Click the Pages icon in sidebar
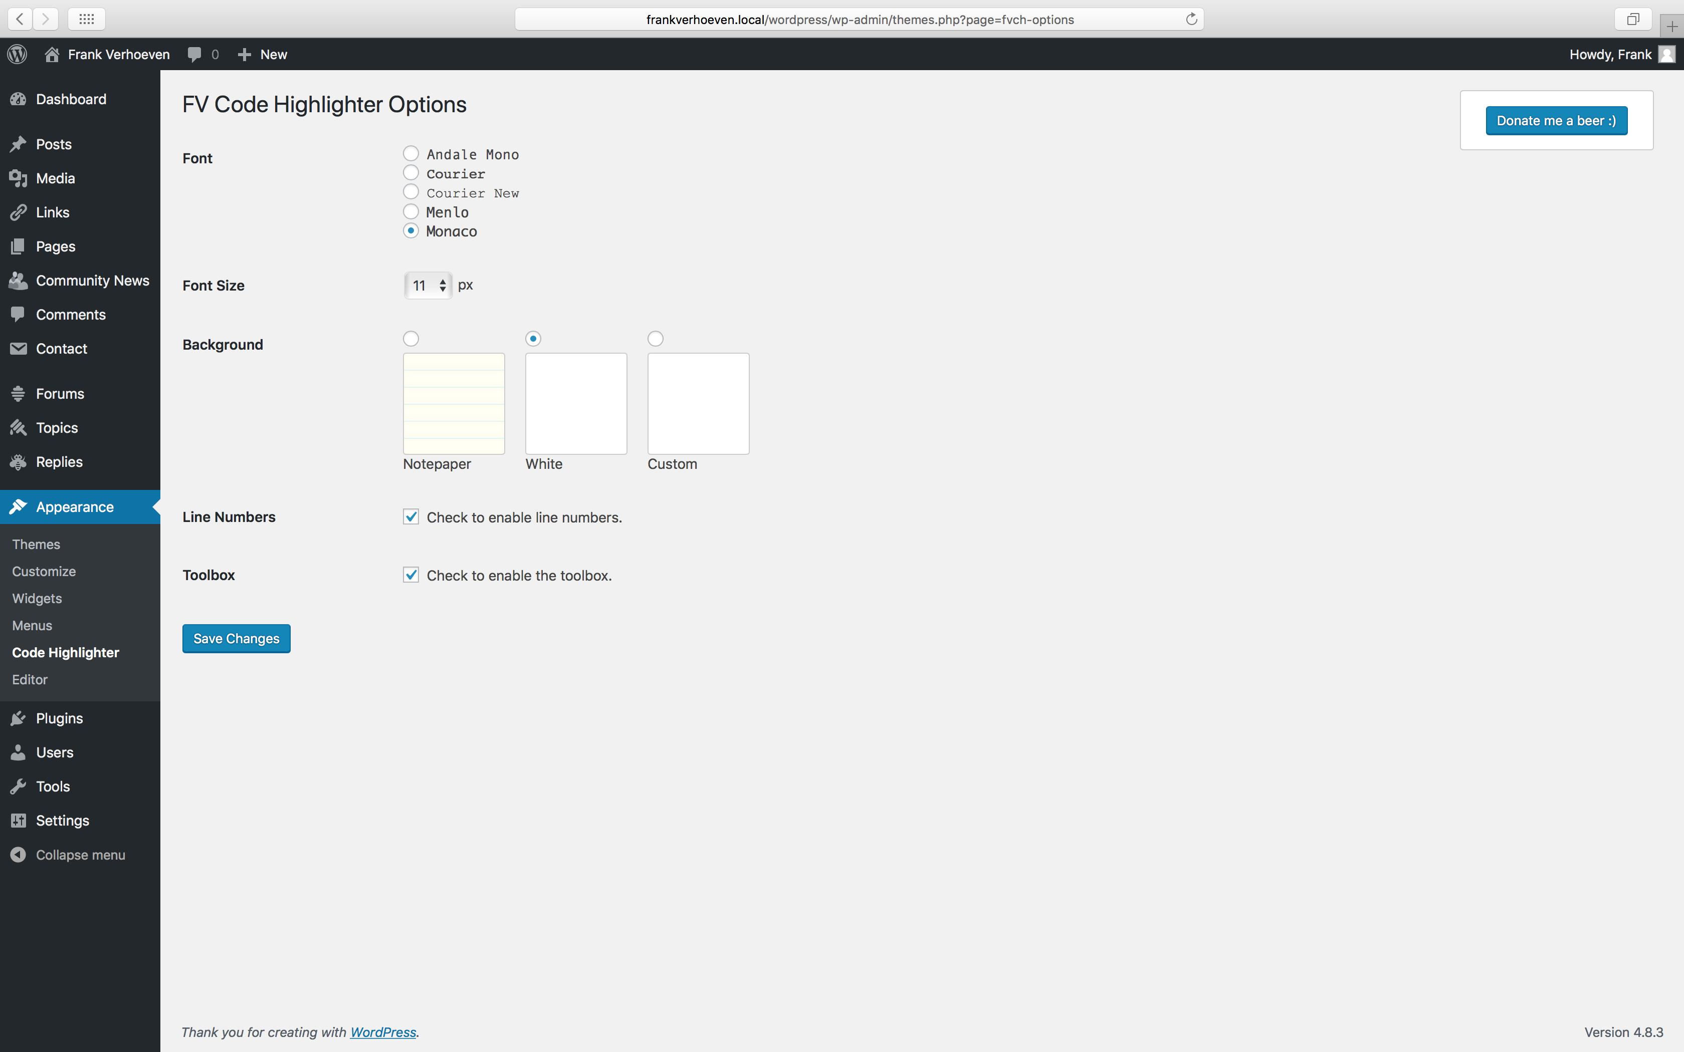The height and width of the screenshot is (1052, 1684). click(18, 246)
